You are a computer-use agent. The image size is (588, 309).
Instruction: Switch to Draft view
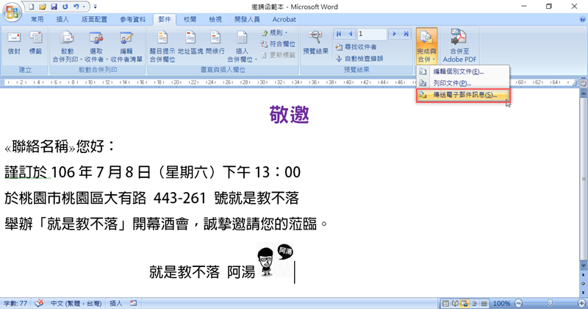484,303
